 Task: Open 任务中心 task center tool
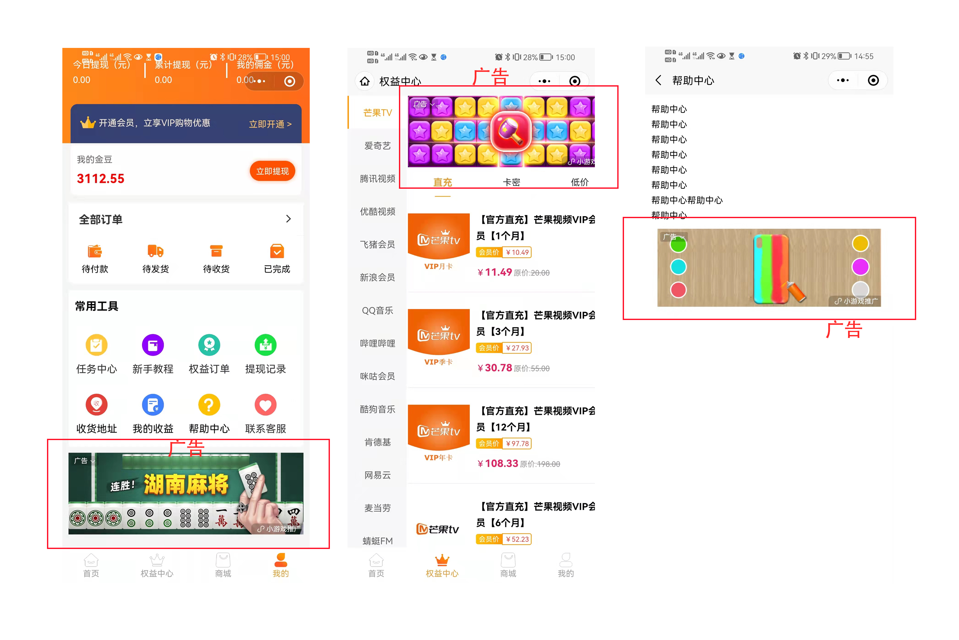pyautogui.click(x=97, y=354)
